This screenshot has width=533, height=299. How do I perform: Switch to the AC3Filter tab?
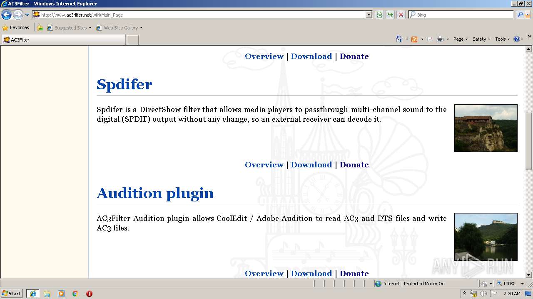point(63,40)
